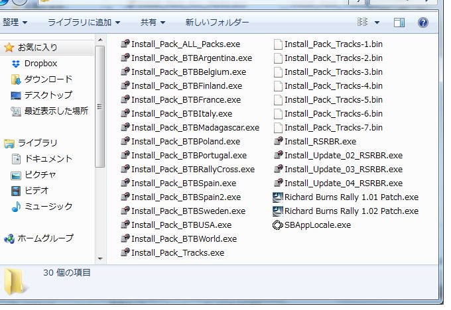This screenshot has height=310, width=451.
Task: Open ホームグループ in the navigation pane
Action: pyautogui.click(x=45, y=238)
